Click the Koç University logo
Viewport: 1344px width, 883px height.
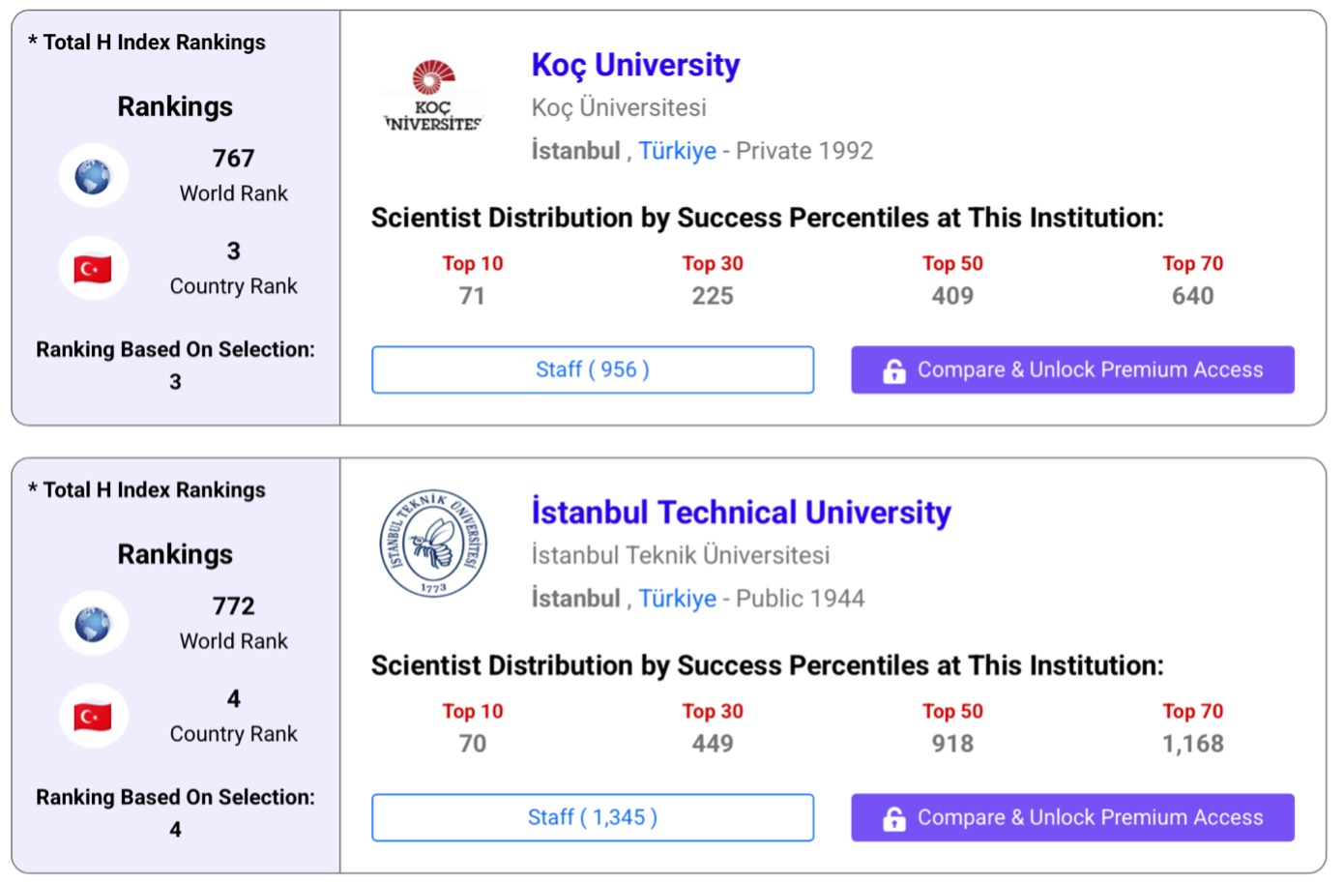coord(433,95)
